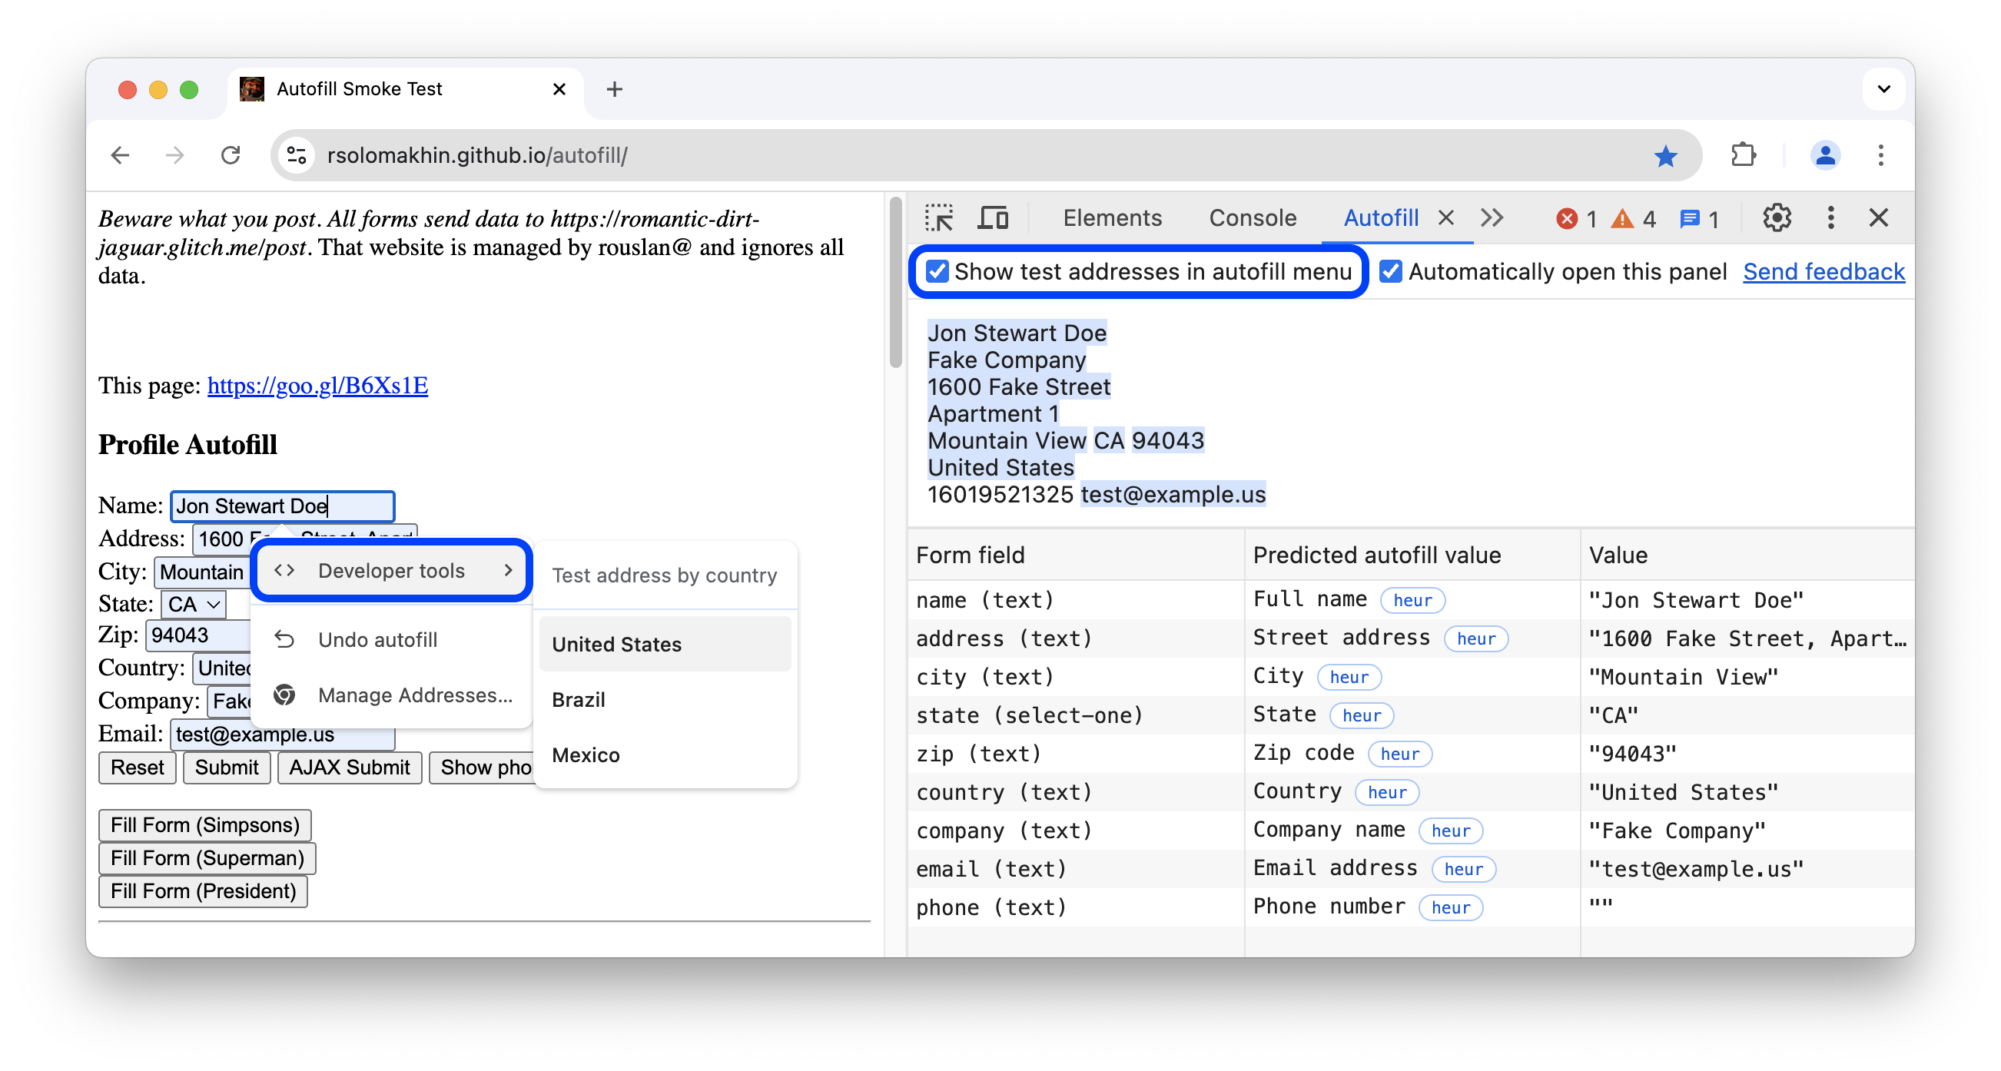Click the more DevTools panels chevron icon
This screenshot has height=1071, width=2001.
[1492, 217]
